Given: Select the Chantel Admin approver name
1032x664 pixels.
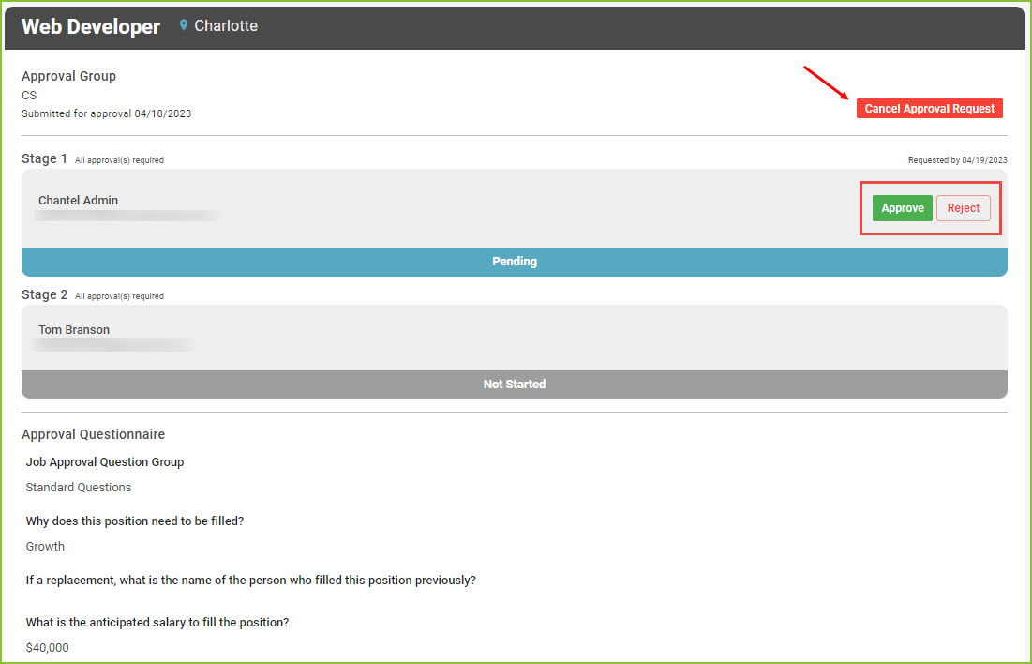Looking at the screenshot, I should click(79, 201).
